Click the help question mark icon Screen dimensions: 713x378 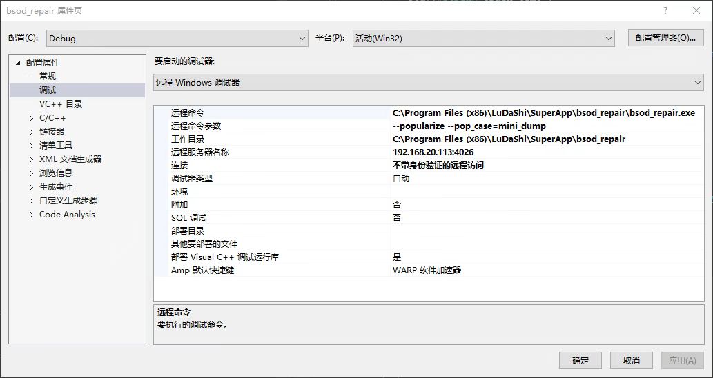click(665, 11)
